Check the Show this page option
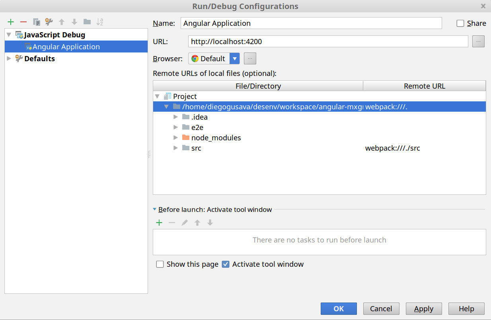 click(x=160, y=264)
